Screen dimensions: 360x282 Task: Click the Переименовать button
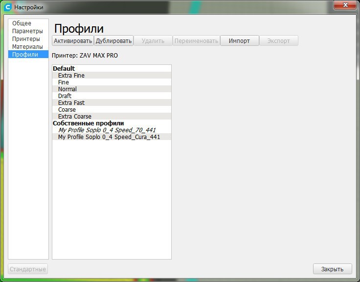(x=196, y=41)
